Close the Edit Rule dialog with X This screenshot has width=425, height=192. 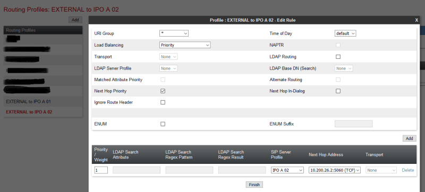[x=416, y=20]
